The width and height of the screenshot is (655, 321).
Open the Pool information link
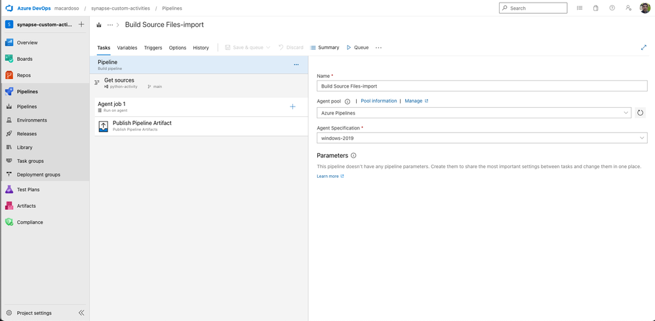pyautogui.click(x=379, y=101)
